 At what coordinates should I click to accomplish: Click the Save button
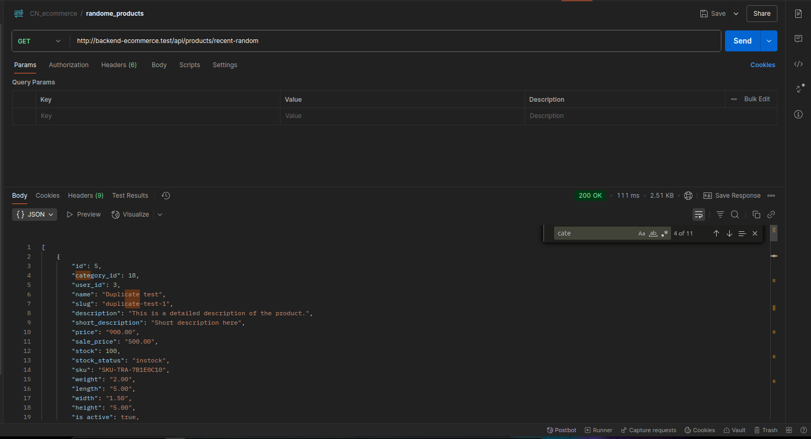713,14
